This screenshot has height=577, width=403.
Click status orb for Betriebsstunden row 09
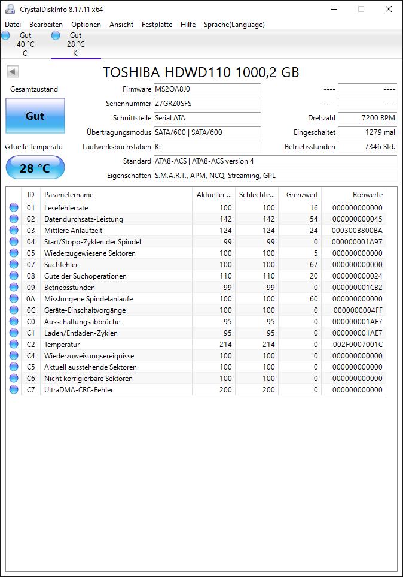click(14, 287)
